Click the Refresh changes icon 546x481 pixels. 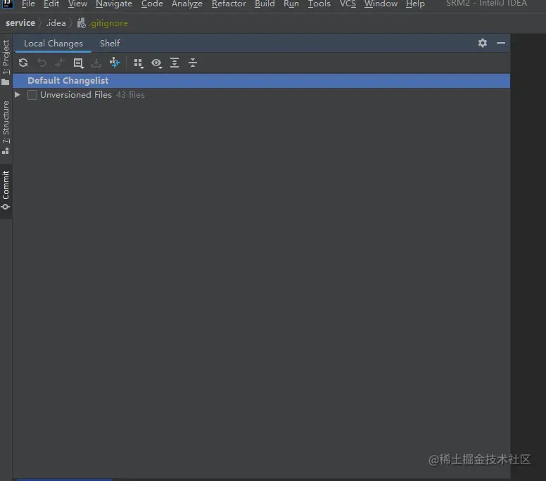(23, 63)
